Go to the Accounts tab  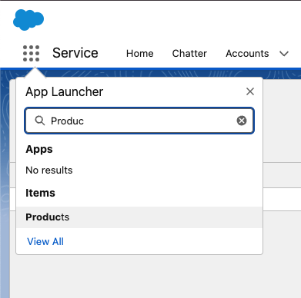coord(247,54)
